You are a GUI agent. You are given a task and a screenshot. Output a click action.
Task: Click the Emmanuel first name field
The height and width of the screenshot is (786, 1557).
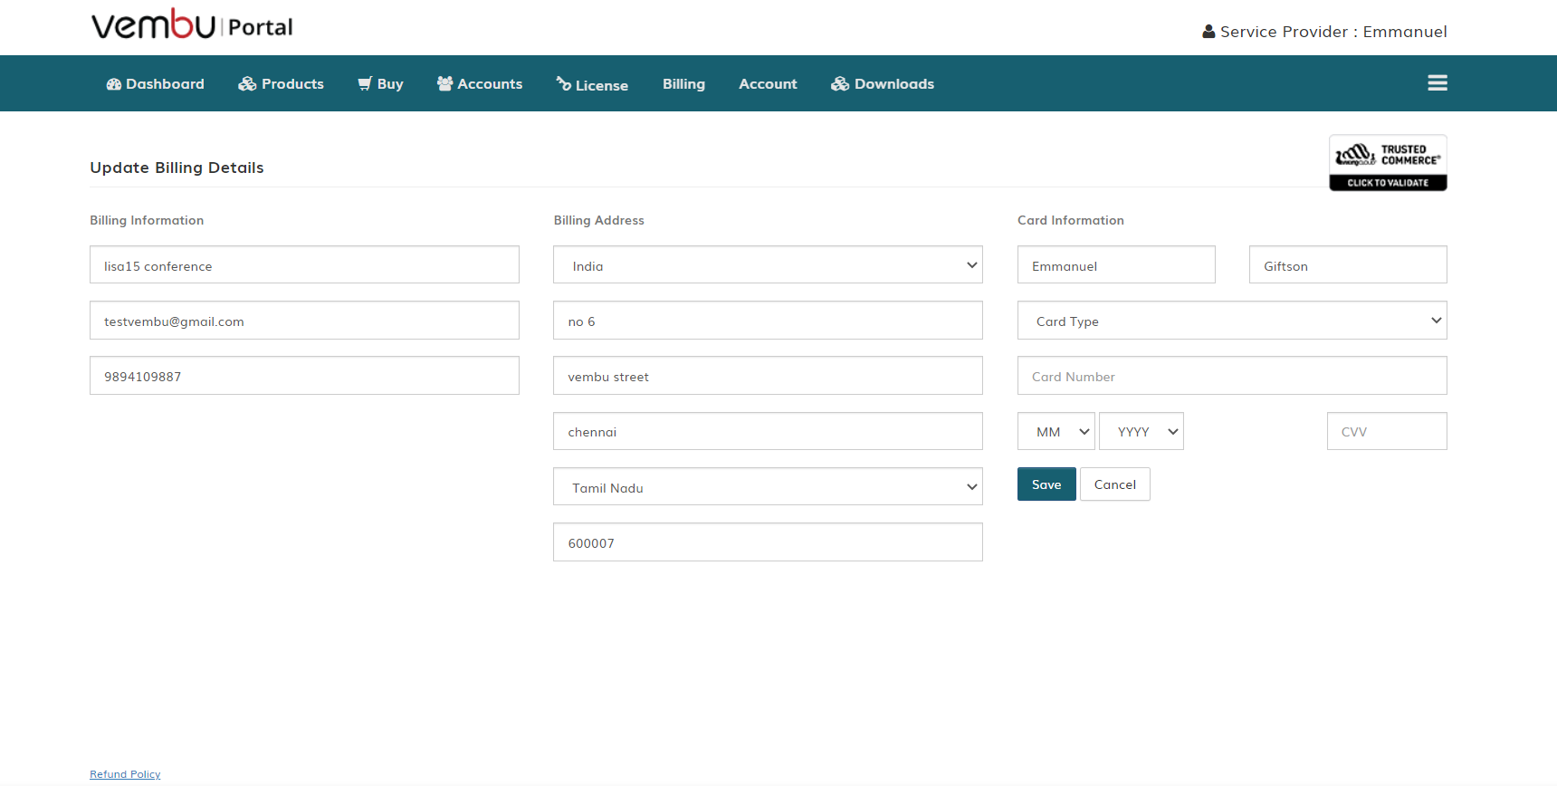click(x=1116, y=264)
